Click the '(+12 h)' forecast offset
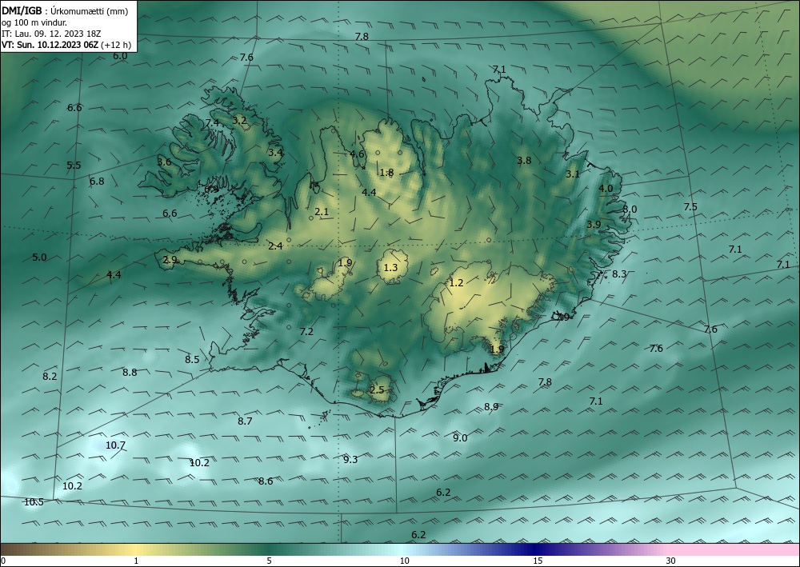The image size is (800, 567). [116, 45]
